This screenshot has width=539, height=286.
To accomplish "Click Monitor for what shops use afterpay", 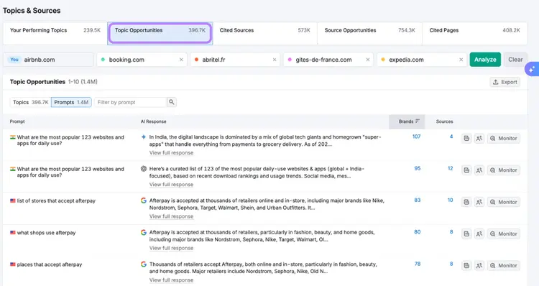I will (504, 234).
